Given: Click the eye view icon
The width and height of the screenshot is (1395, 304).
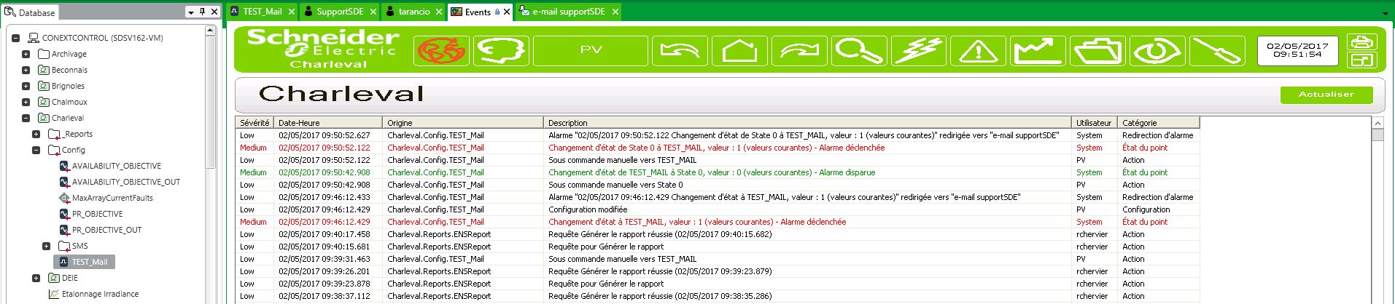Looking at the screenshot, I should point(1157,51).
